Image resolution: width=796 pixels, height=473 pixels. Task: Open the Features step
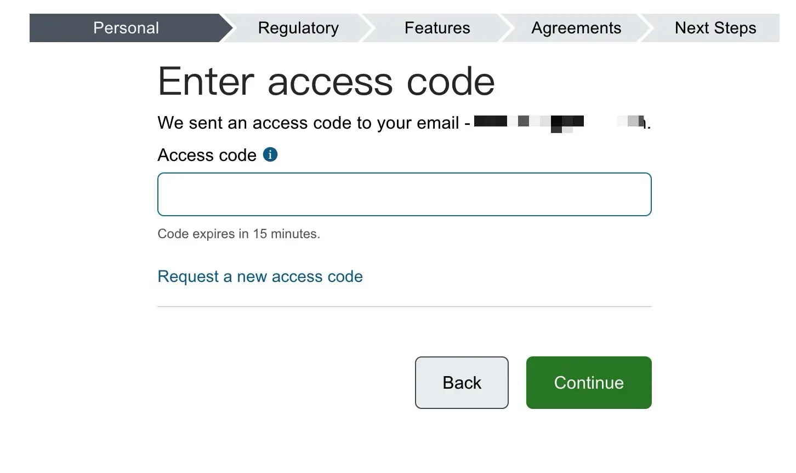tap(437, 28)
